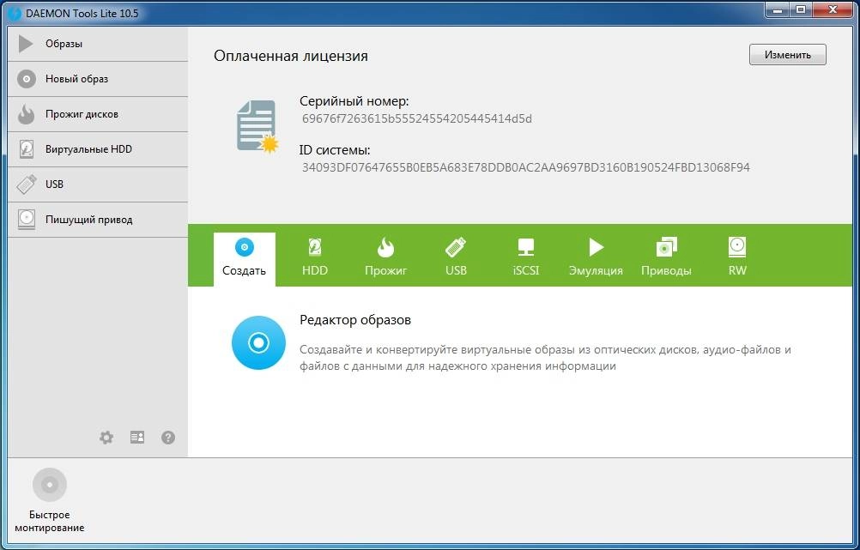Switch to the Прожиг tab
Screen dimensions: 860x550
pyautogui.click(x=385, y=257)
